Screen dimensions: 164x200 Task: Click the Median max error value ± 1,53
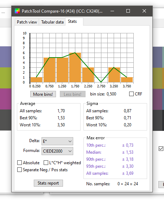click(x=128, y=152)
